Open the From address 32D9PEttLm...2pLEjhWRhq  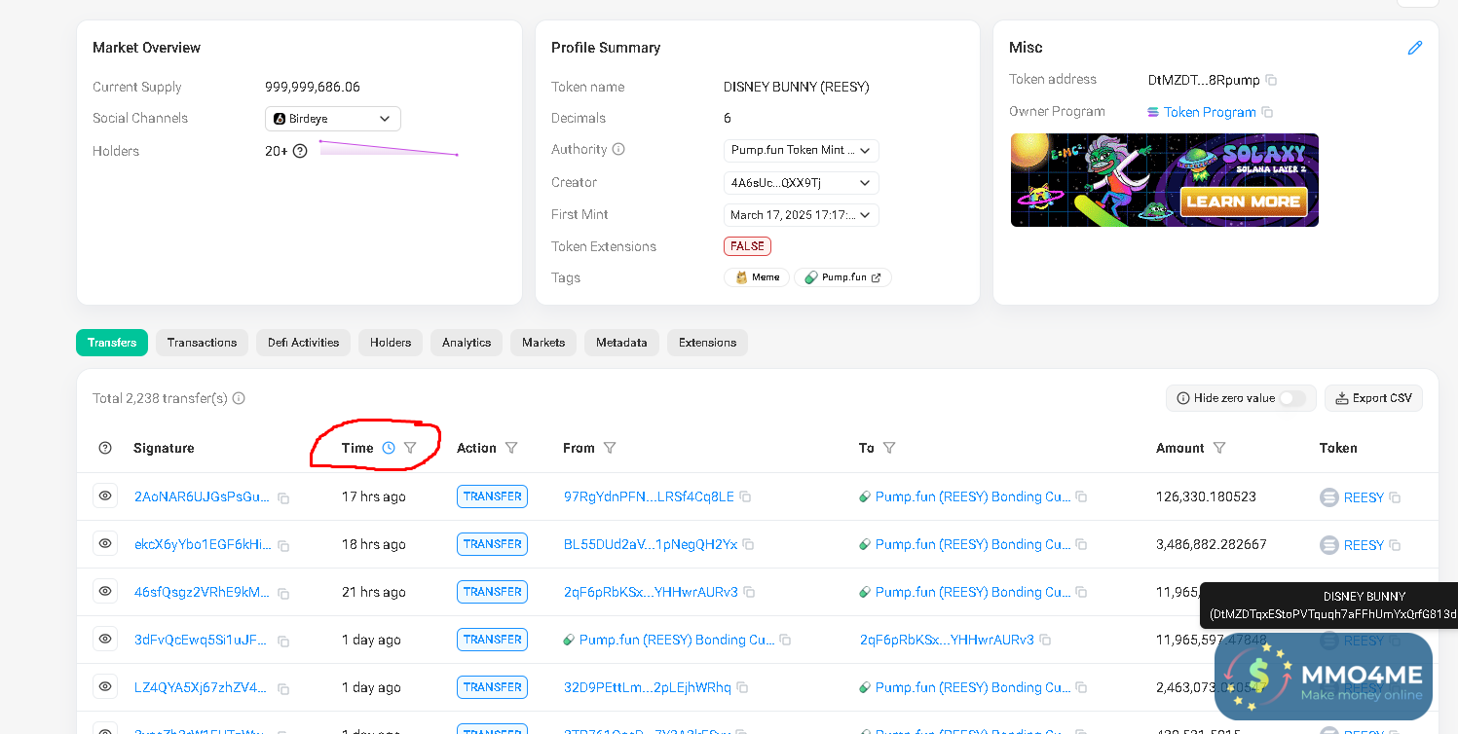coord(648,687)
